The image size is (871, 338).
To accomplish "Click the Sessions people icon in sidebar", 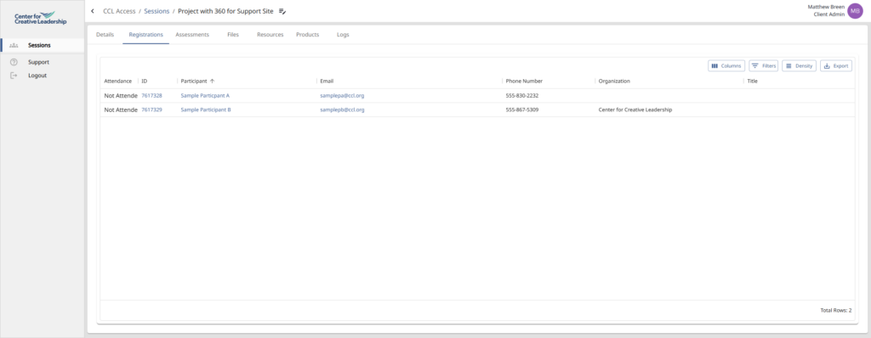I will pos(14,46).
